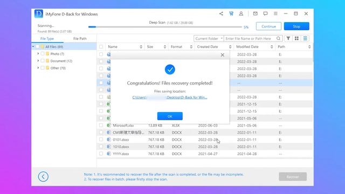Check the select-all header checkbox

point(101,47)
